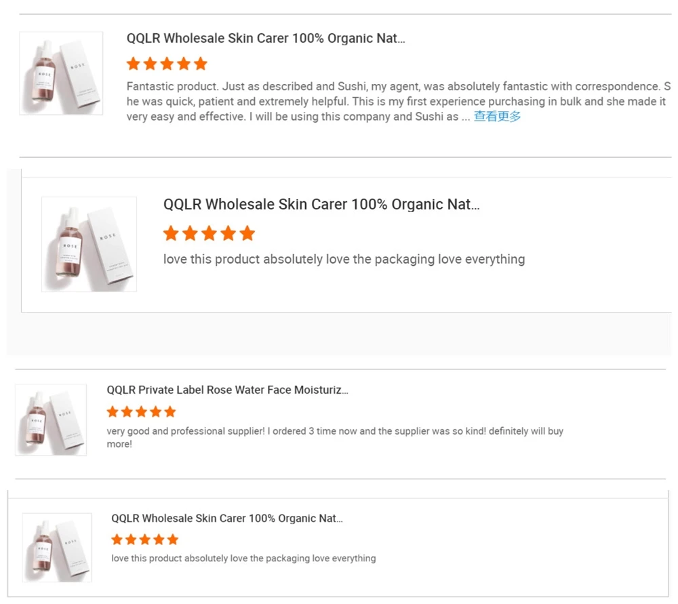Click fifth star in the bottom review card
The image size is (678, 604).
[173, 540]
